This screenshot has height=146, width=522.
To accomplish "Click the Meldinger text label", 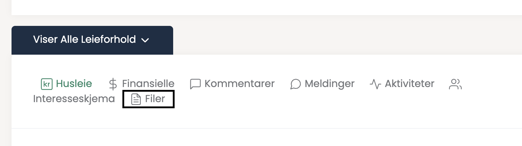I will (329, 84).
